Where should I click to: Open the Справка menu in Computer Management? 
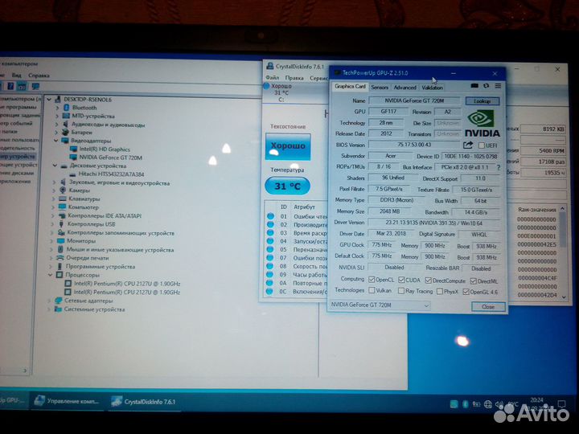39,75
